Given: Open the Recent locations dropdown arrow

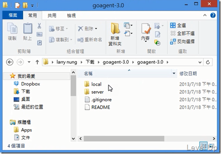Looking at the screenshot, I should click(29, 62).
